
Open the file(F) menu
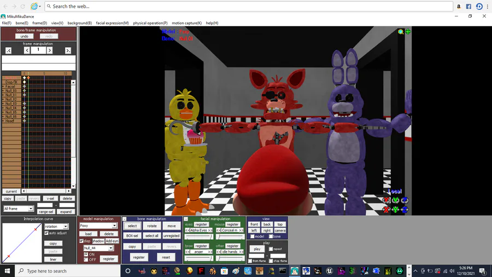[x=7, y=23]
